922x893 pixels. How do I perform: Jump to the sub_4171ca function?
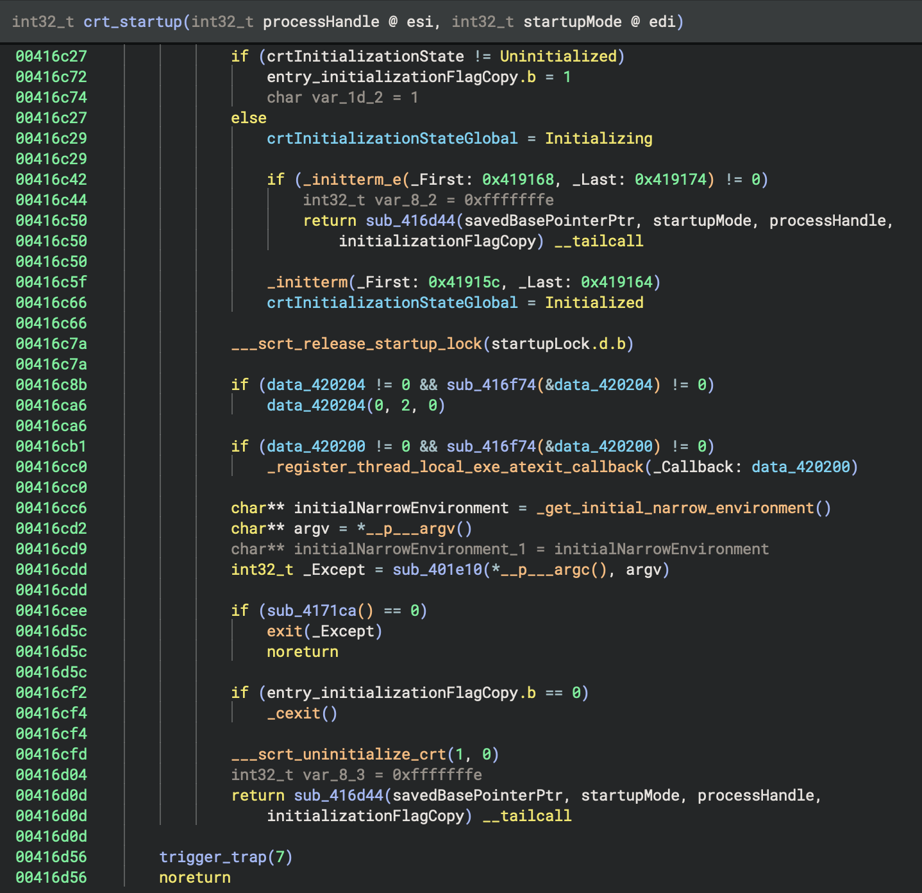pyautogui.click(x=311, y=611)
